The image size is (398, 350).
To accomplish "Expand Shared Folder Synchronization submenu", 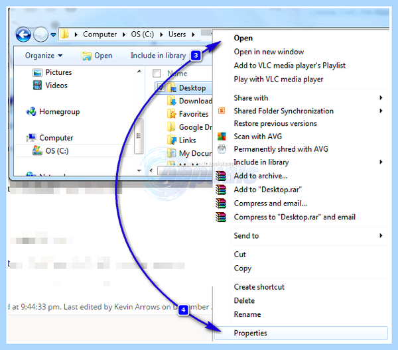I will coord(381,111).
